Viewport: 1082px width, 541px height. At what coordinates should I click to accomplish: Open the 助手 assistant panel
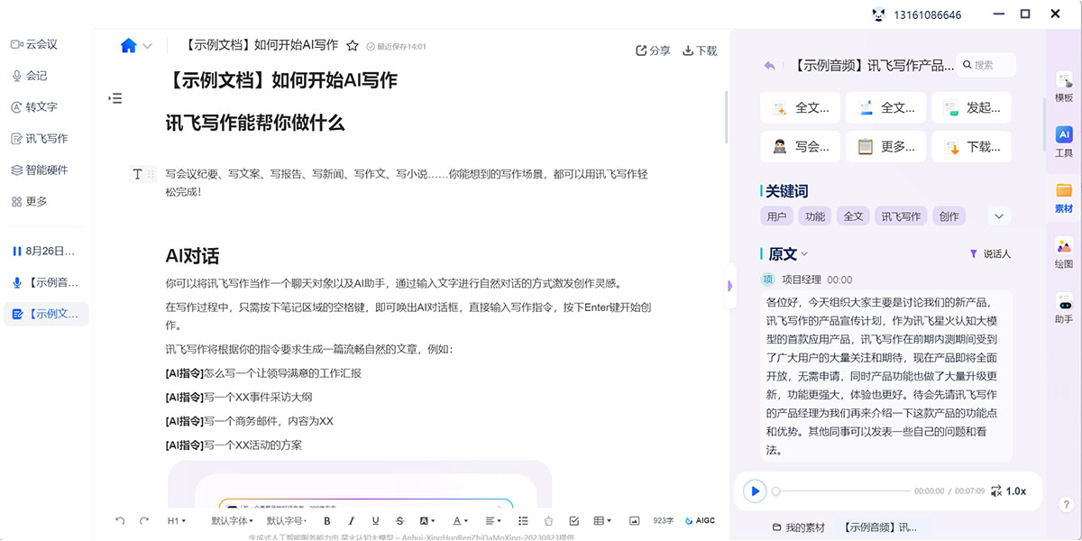pos(1064,307)
